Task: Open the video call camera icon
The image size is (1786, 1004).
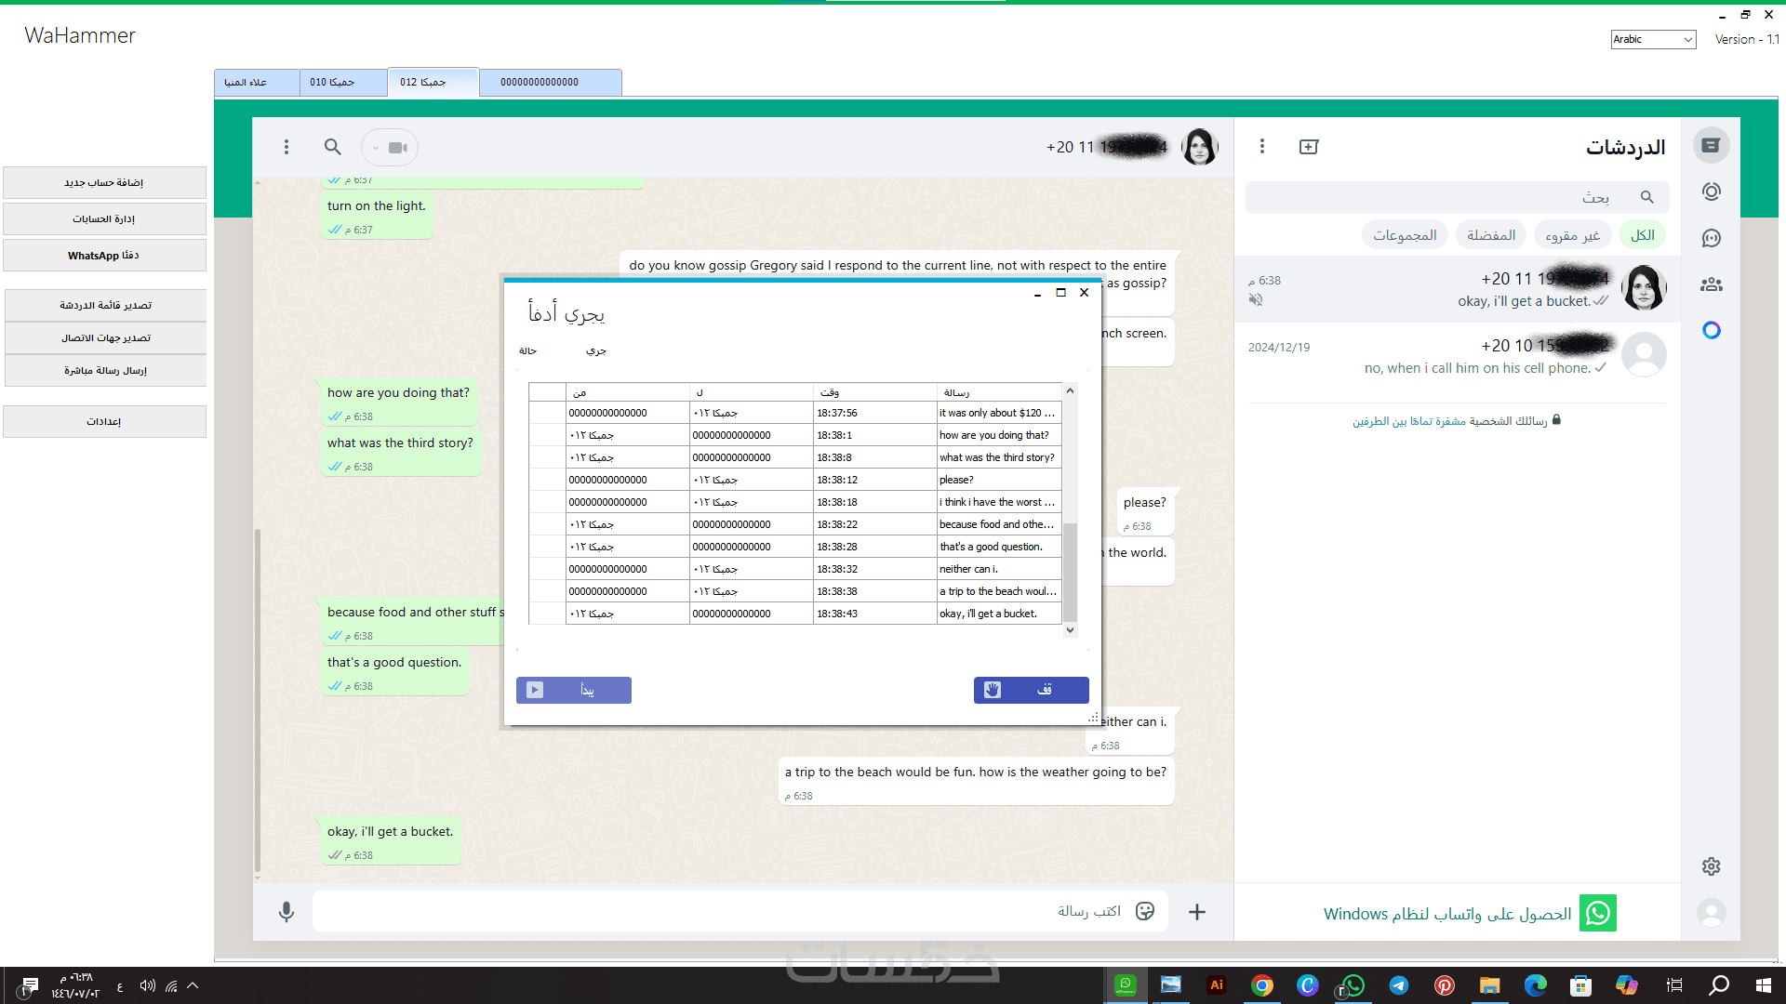Action: pos(398,147)
